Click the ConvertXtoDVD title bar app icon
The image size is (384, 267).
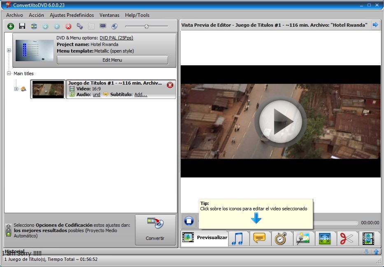click(x=8, y=5)
